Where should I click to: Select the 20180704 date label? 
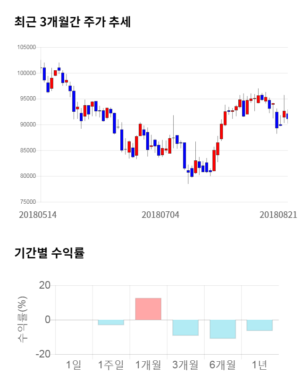[160, 215]
